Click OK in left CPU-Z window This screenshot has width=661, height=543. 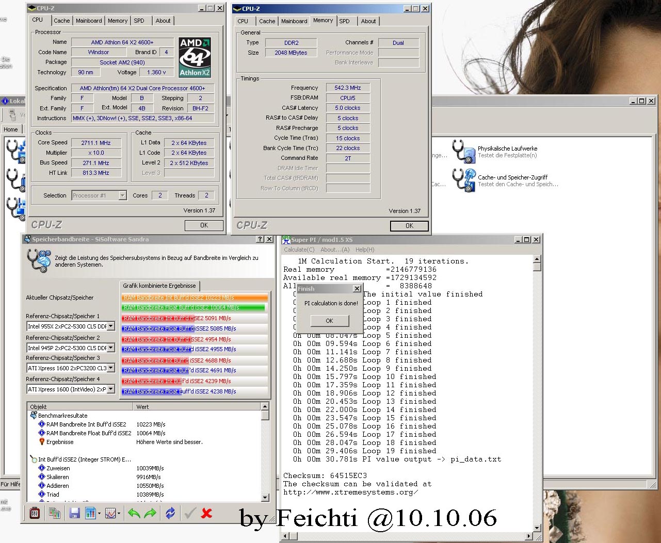[204, 225]
